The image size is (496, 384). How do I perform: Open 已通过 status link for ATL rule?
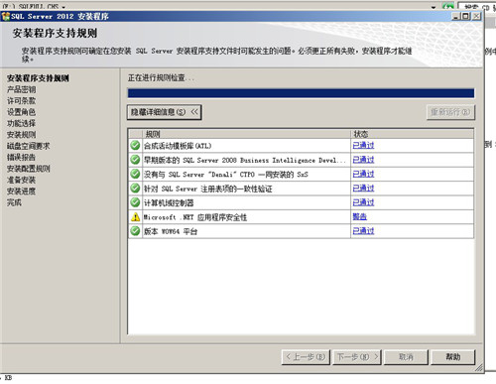[x=363, y=145]
